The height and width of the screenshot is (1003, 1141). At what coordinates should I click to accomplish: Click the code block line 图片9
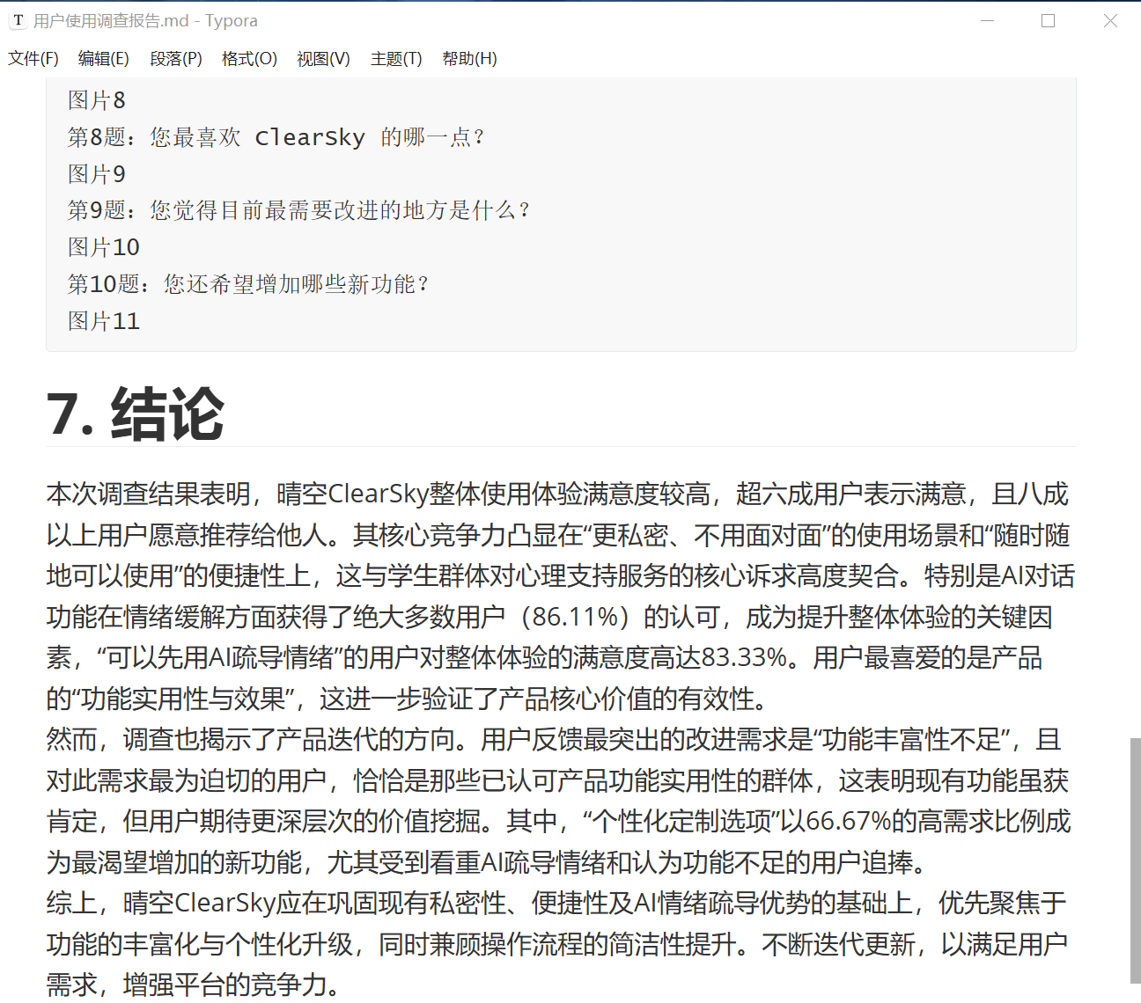pyautogui.click(x=97, y=174)
